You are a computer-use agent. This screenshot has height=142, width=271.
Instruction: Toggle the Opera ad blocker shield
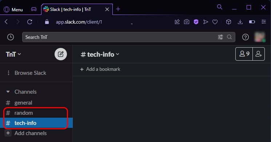(196, 22)
